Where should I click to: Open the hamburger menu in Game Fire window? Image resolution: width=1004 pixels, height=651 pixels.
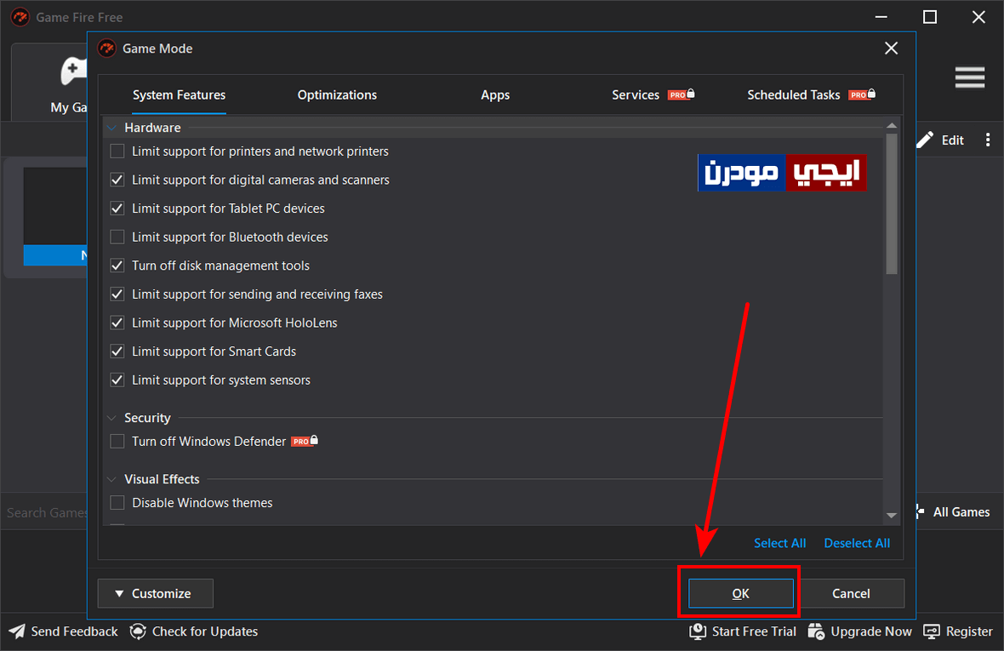969,77
